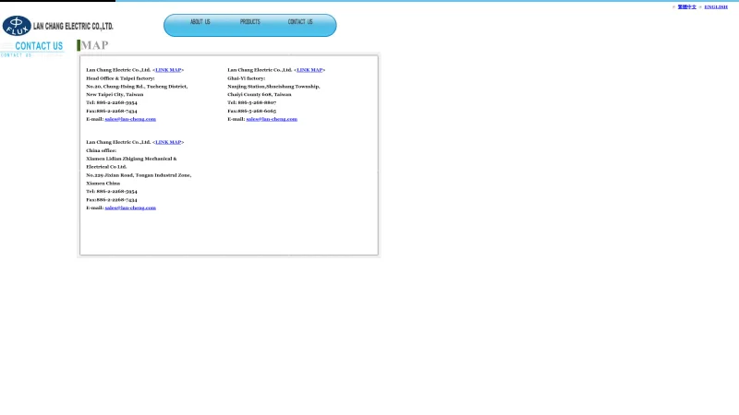Click Taipei factory telephone number
Viewport: 739px width, 415px height.
pyautogui.click(x=117, y=102)
